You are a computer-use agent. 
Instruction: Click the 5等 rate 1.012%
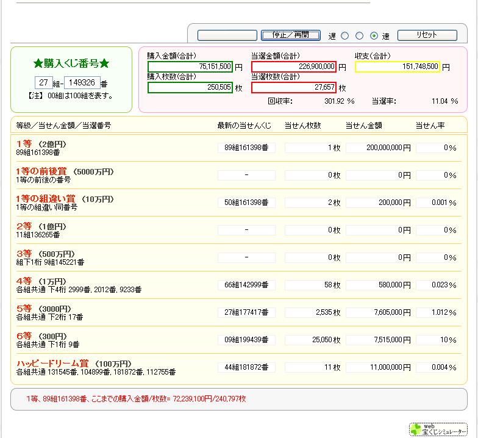pyautogui.click(x=437, y=312)
